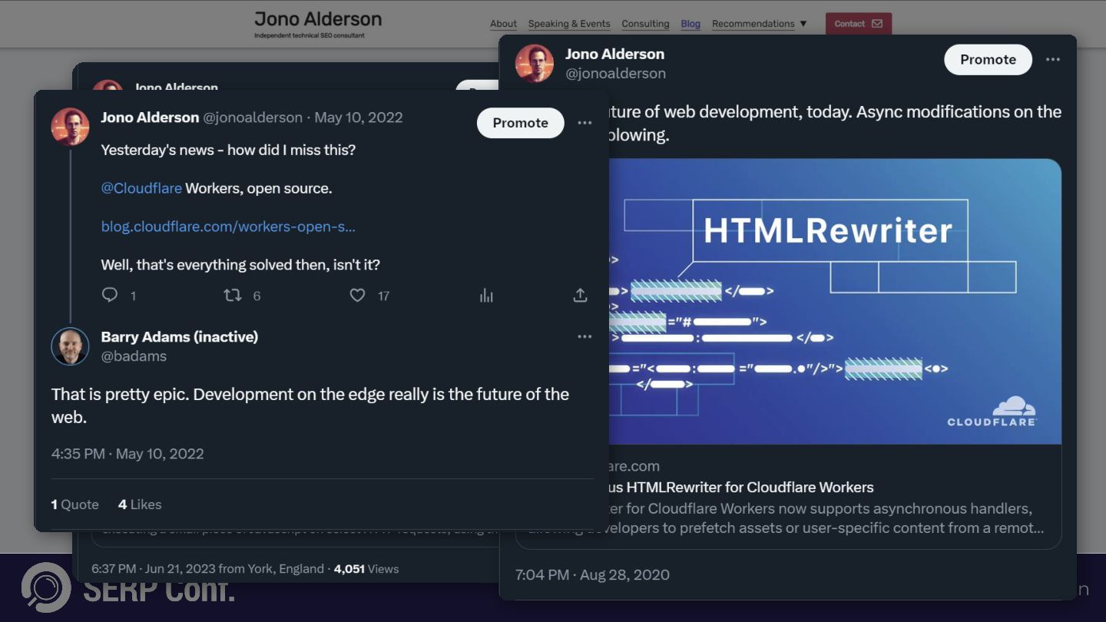Open Barry Adams (inactive) profile name
Viewport: 1106px width, 622px height.
pos(180,336)
